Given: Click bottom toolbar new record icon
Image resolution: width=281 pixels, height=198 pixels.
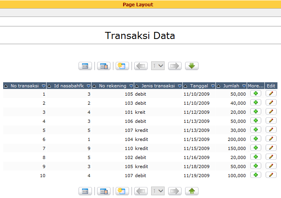Looking at the screenshot, I should 122,191.
